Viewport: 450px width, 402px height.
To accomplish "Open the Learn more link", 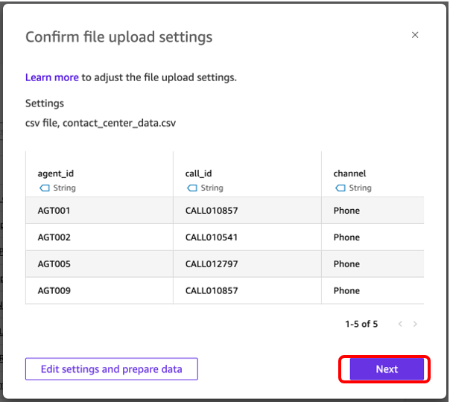I will pyautogui.click(x=52, y=77).
